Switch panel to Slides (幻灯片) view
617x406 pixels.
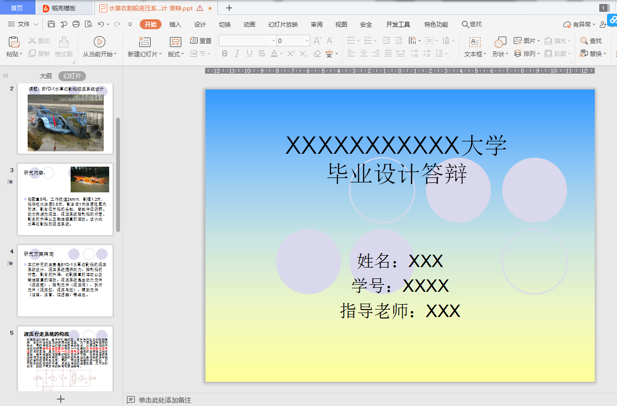tap(72, 76)
